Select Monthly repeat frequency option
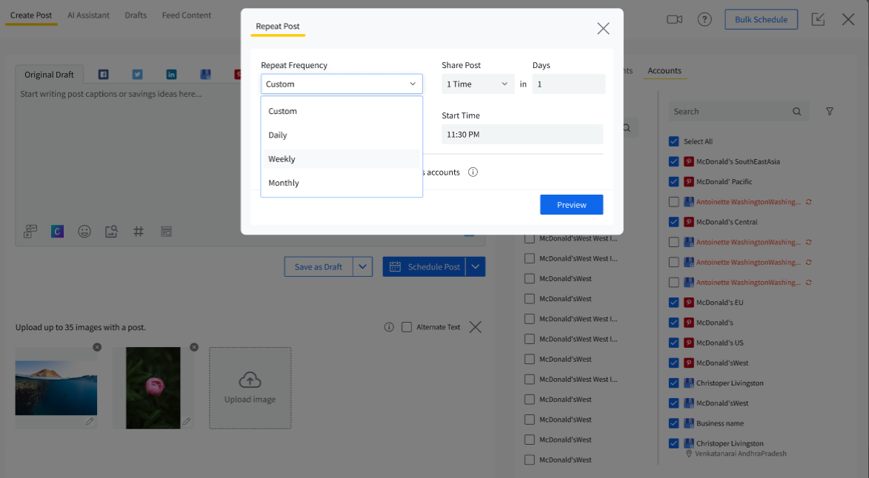869x478 pixels. (x=284, y=183)
